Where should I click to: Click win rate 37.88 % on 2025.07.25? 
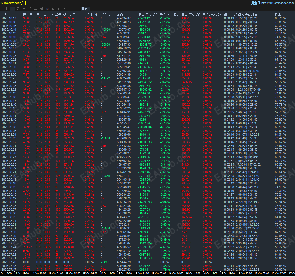point(280,243)
